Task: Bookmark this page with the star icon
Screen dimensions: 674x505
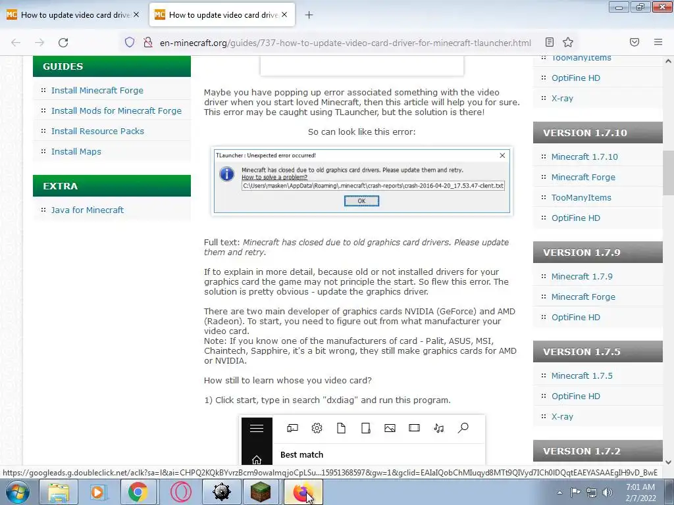Action: [x=568, y=42]
